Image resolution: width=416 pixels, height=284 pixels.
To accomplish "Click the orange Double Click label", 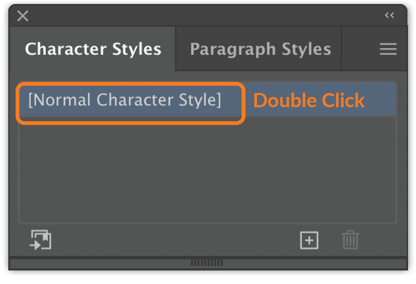I will (309, 100).
